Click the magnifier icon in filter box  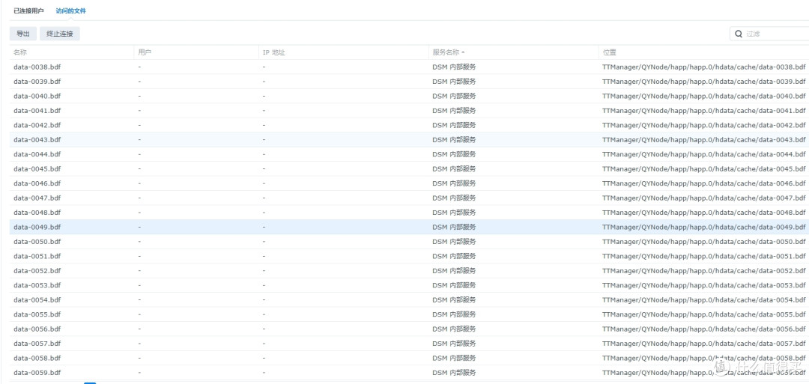click(x=739, y=34)
